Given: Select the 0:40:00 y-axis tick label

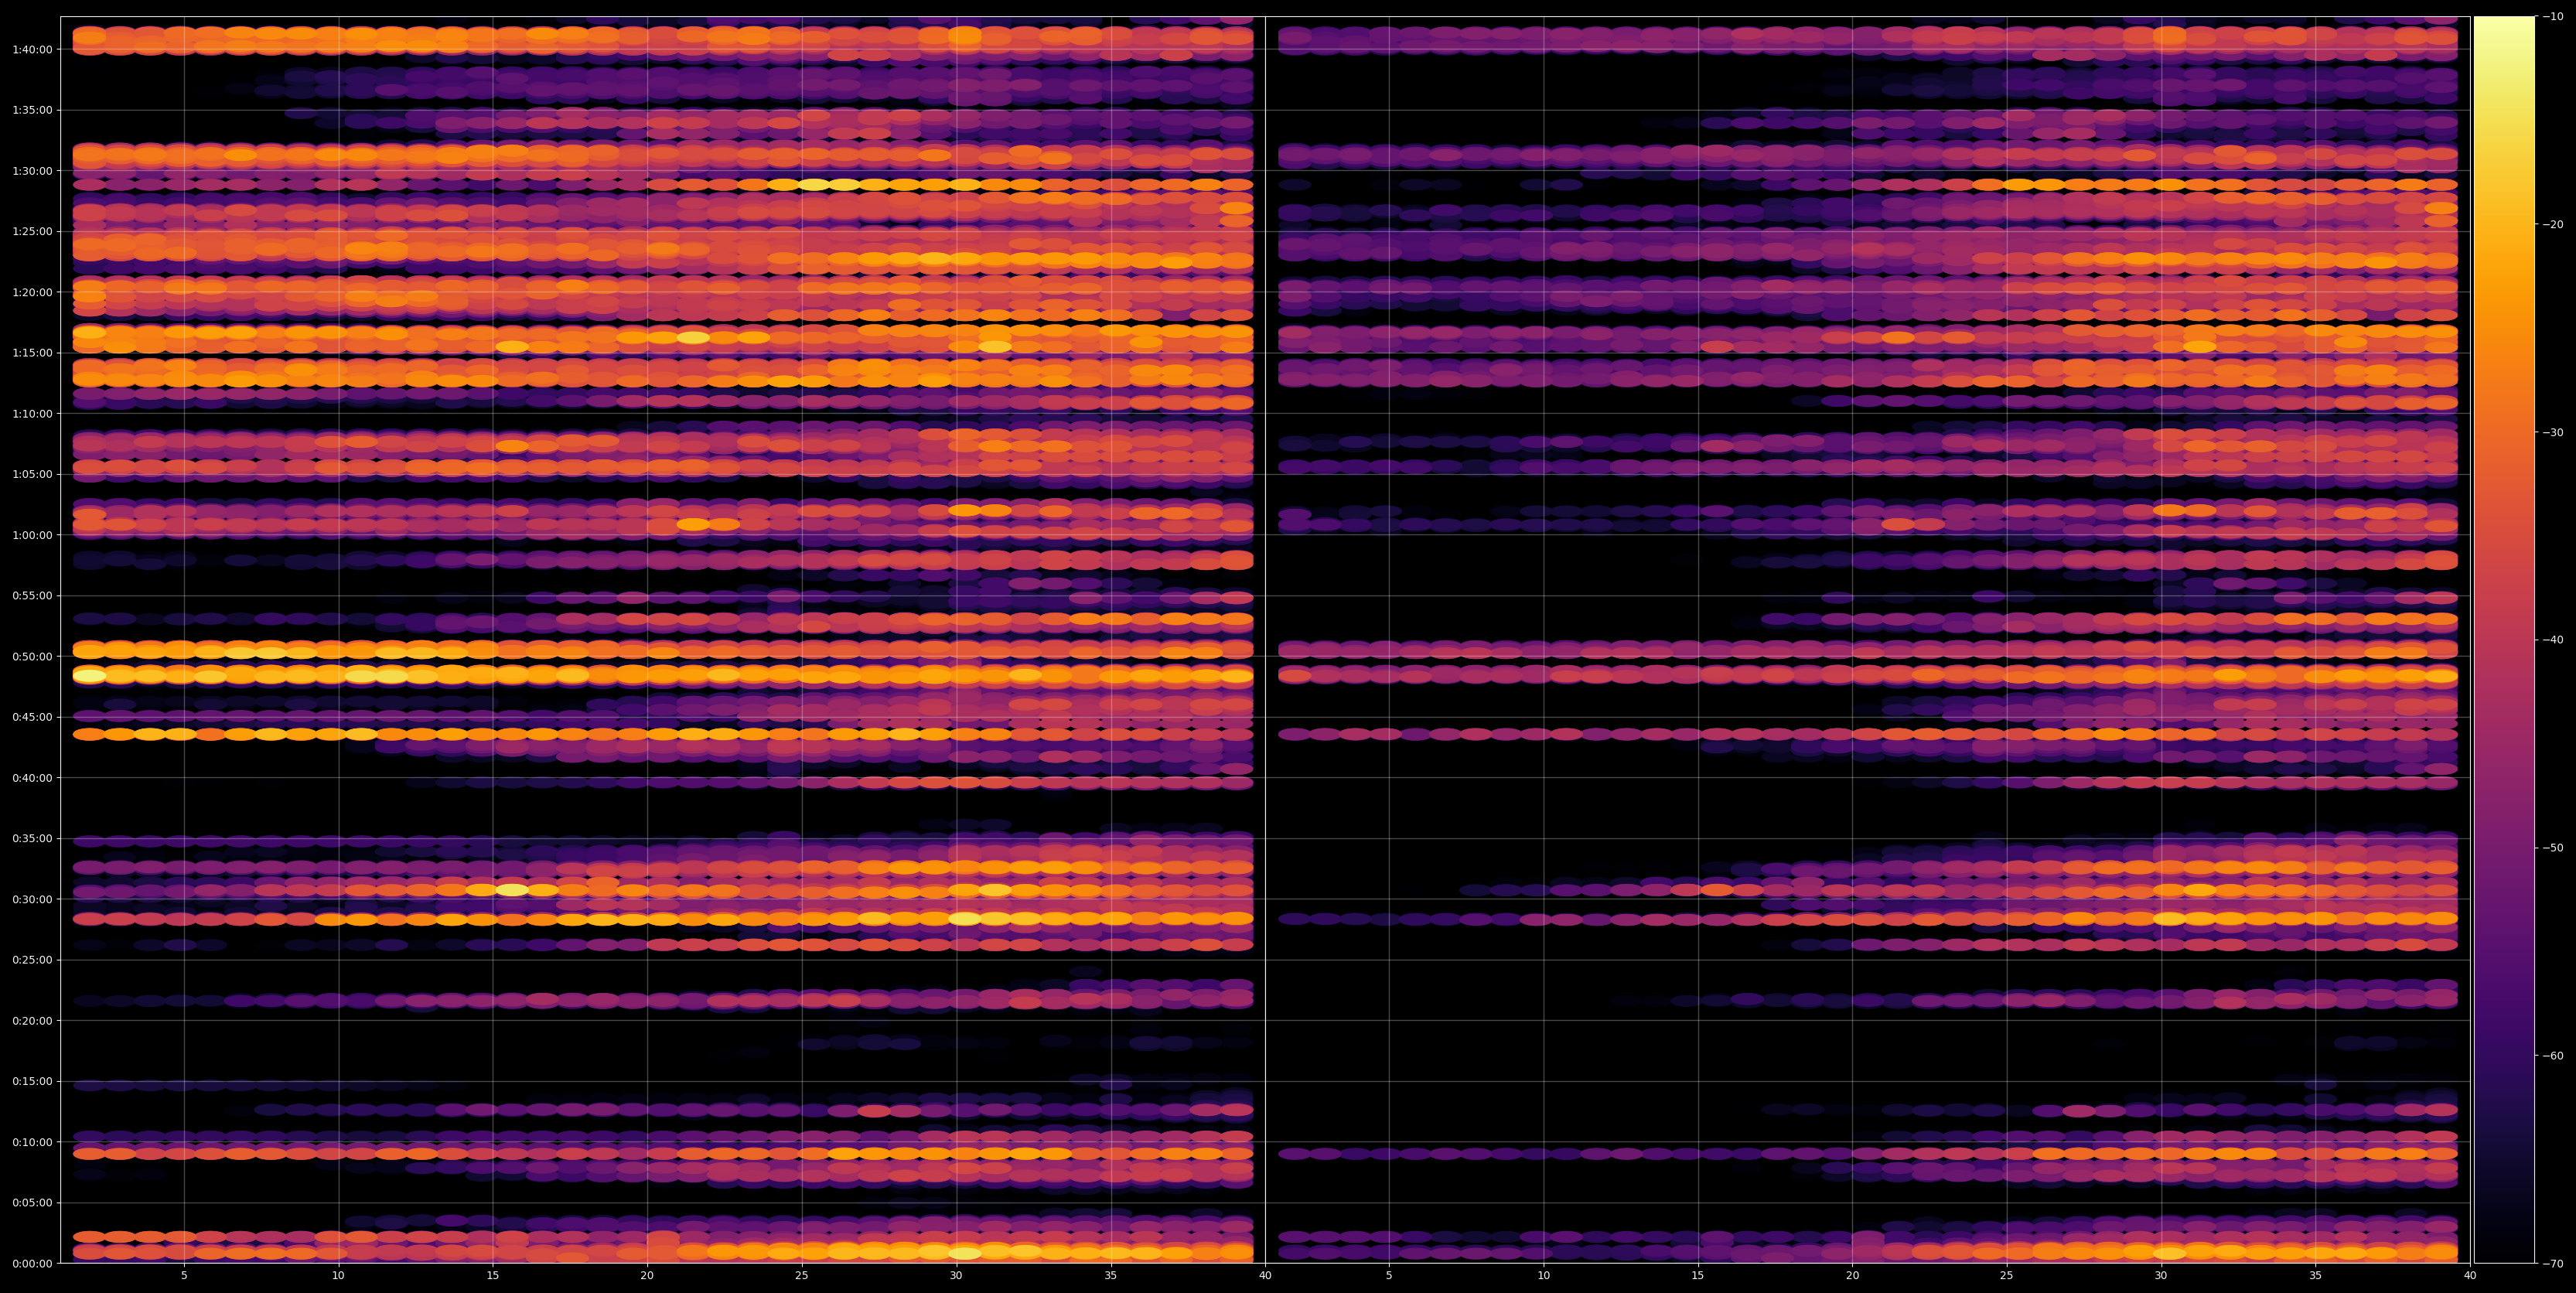Looking at the screenshot, I should click(33, 778).
